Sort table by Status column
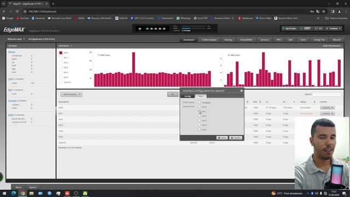350x197 pixels. tap(307, 102)
